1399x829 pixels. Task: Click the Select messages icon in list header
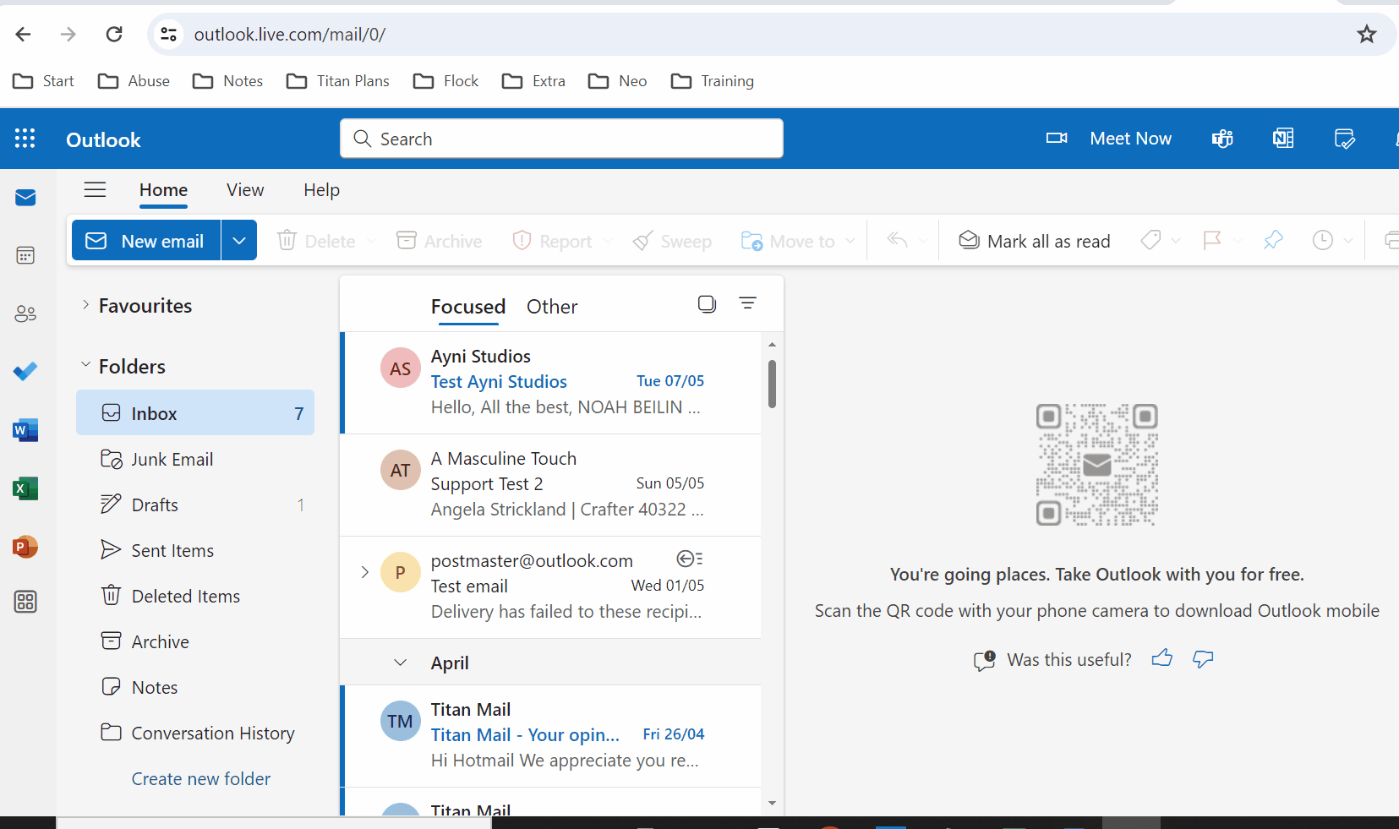tap(708, 304)
